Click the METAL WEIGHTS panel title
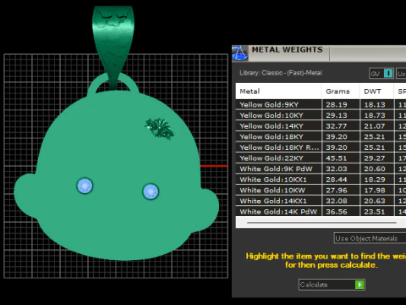Viewport: 406px width, 305px height. (x=287, y=50)
